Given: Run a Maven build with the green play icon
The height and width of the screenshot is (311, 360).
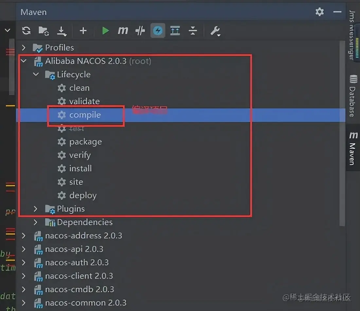Looking at the screenshot, I should coord(105,31).
